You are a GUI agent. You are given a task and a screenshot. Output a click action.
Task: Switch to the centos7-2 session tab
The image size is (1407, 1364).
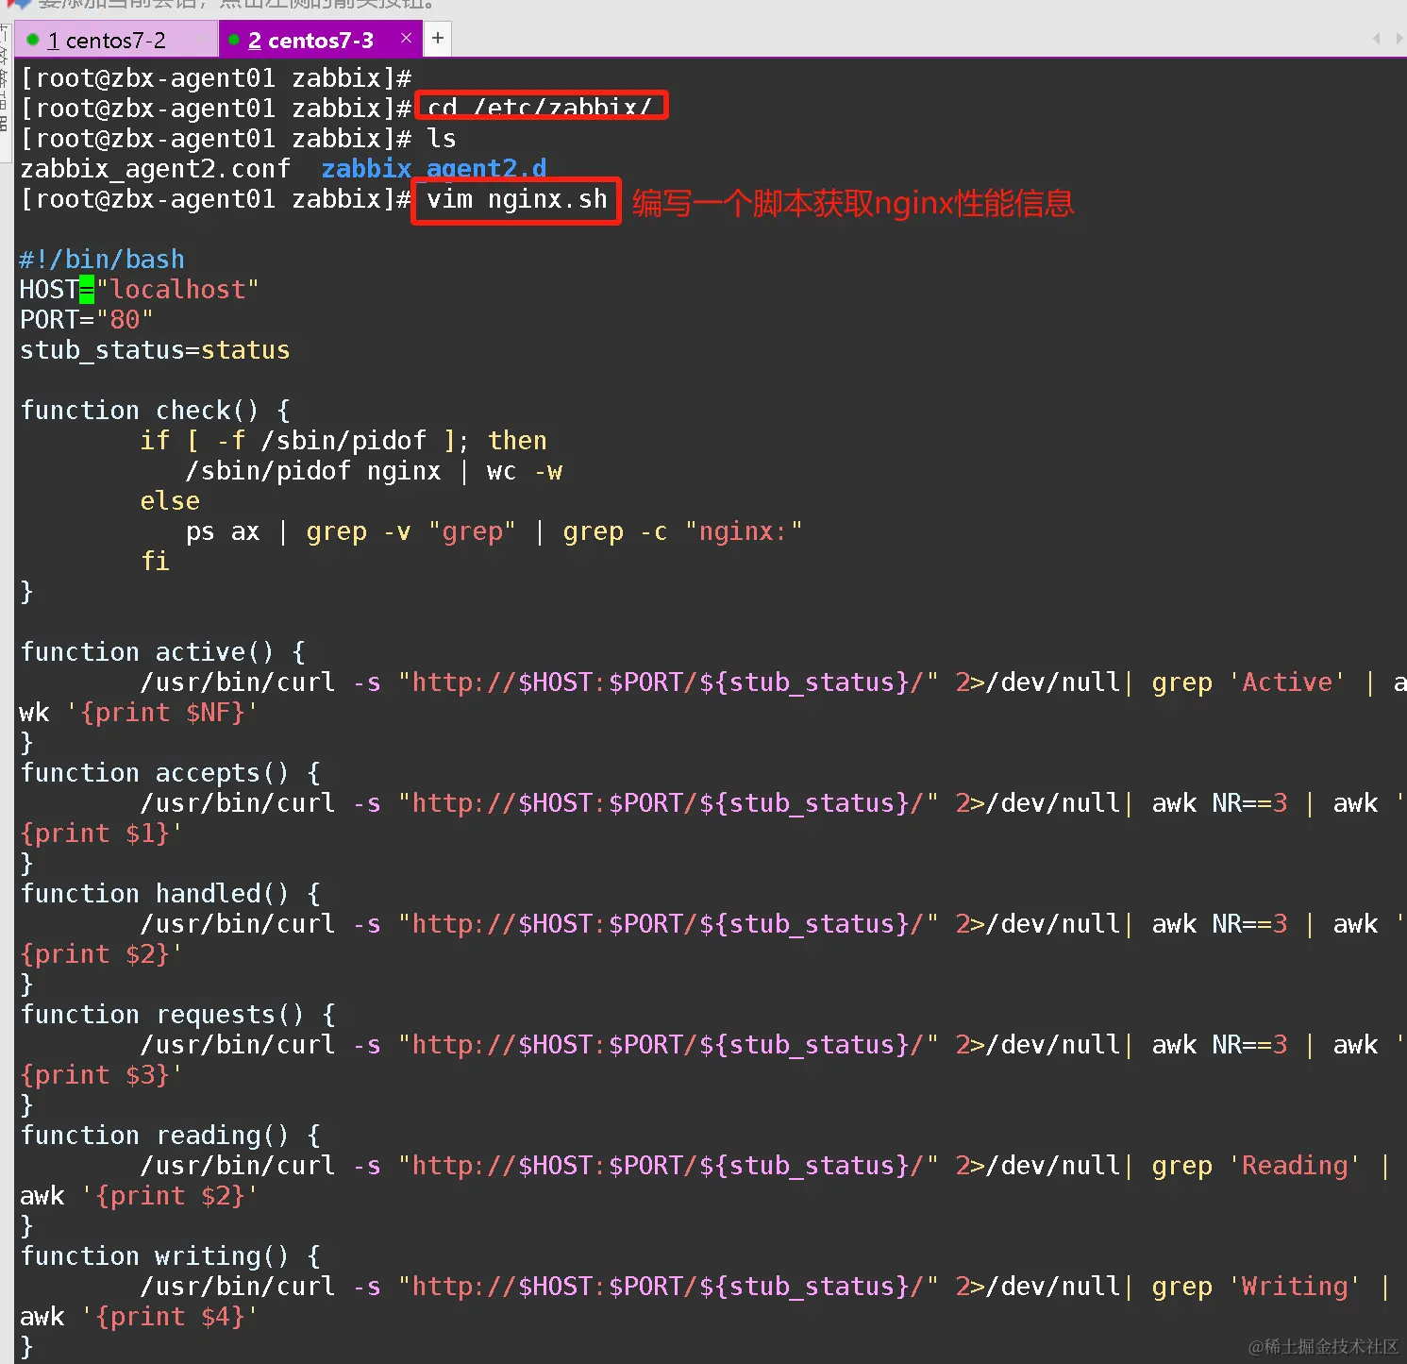click(x=116, y=40)
